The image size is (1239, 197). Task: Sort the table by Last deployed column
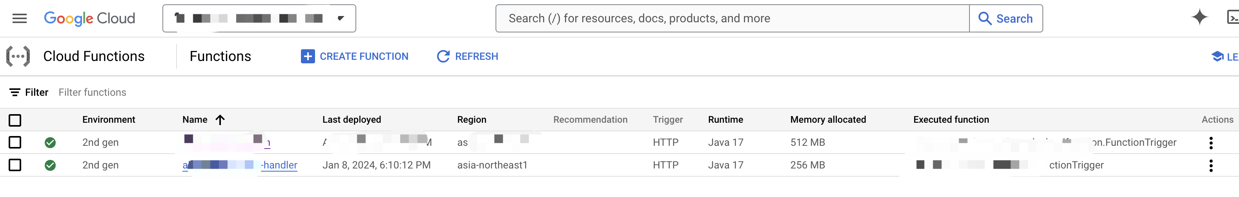pyautogui.click(x=352, y=120)
